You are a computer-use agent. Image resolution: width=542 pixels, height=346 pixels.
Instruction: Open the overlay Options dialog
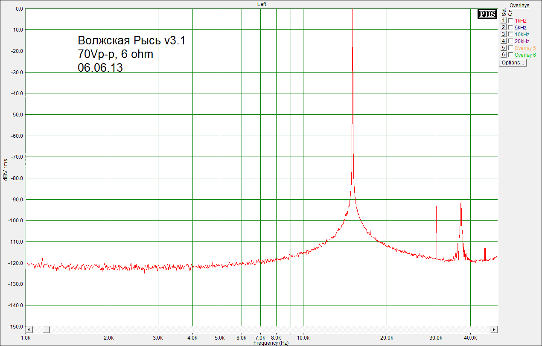(x=513, y=63)
